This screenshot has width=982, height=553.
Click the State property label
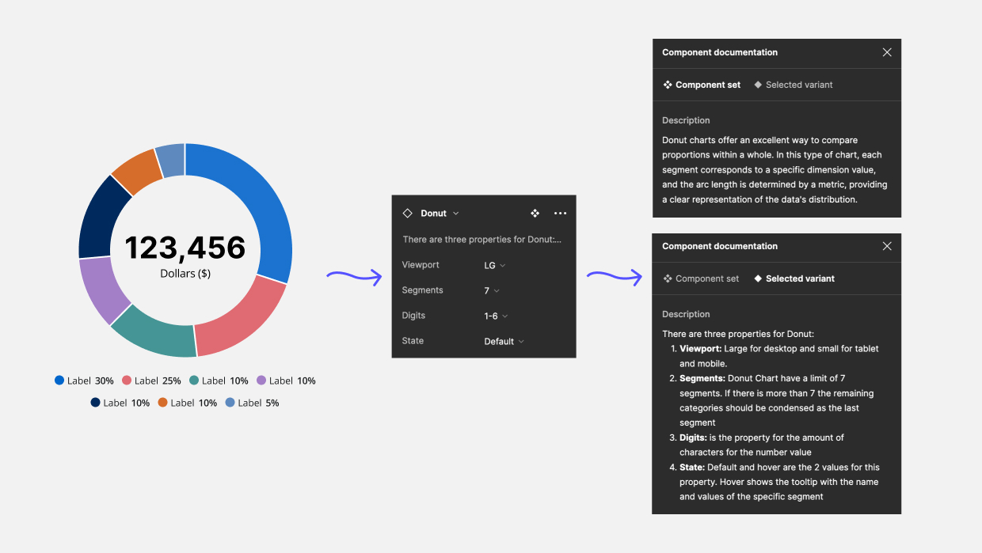point(413,341)
